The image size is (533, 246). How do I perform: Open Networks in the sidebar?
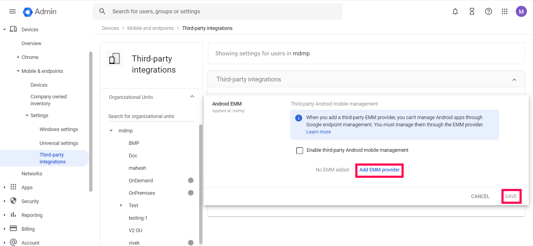pyautogui.click(x=32, y=174)
